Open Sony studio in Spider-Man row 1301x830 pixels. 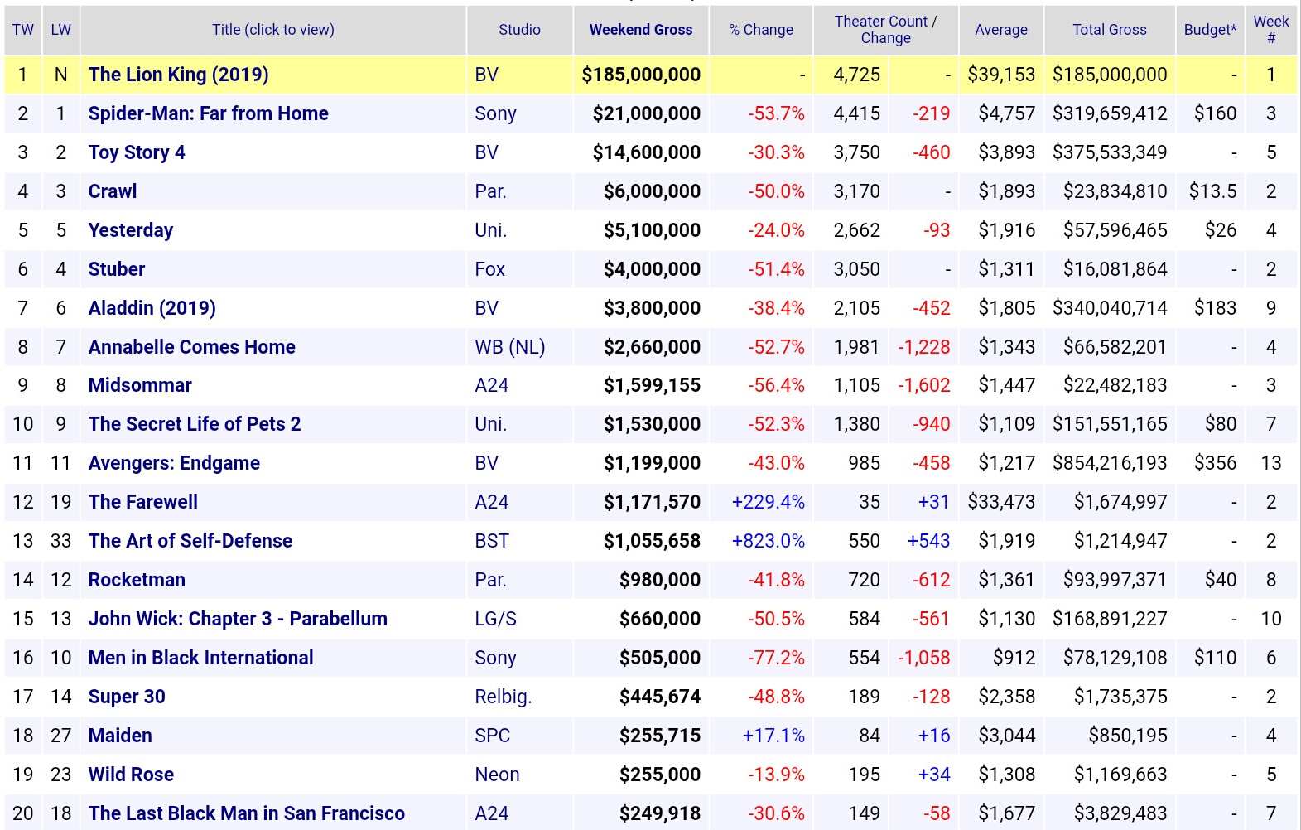tap(495, 113)
